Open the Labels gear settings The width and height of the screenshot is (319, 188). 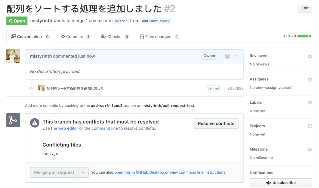310,102
